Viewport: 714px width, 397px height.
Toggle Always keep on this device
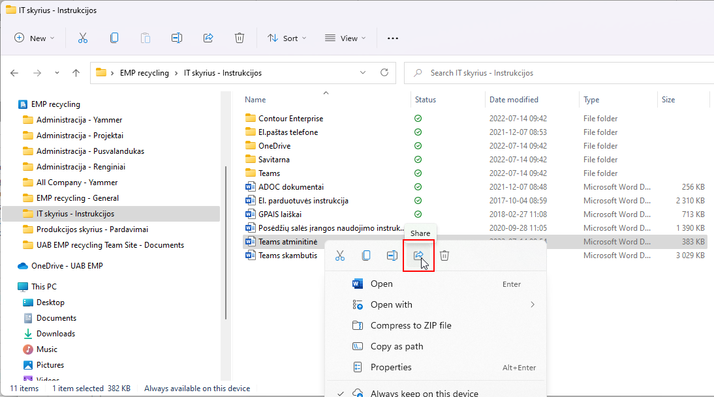[x=424, y=393]
